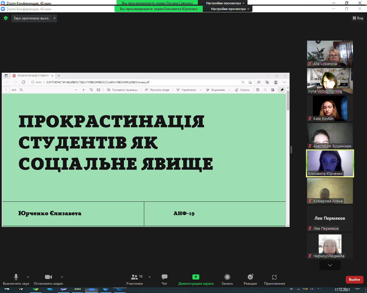The width and height of the screenshot is (367, 293).
Task: Select Лев Пермяков's participant tile
Action: tap(330, 218)
